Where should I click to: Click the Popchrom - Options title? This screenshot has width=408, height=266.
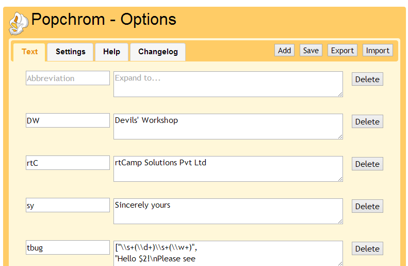tap(104, 20)
